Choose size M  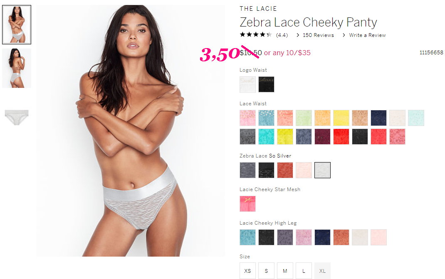coord(285,271)
